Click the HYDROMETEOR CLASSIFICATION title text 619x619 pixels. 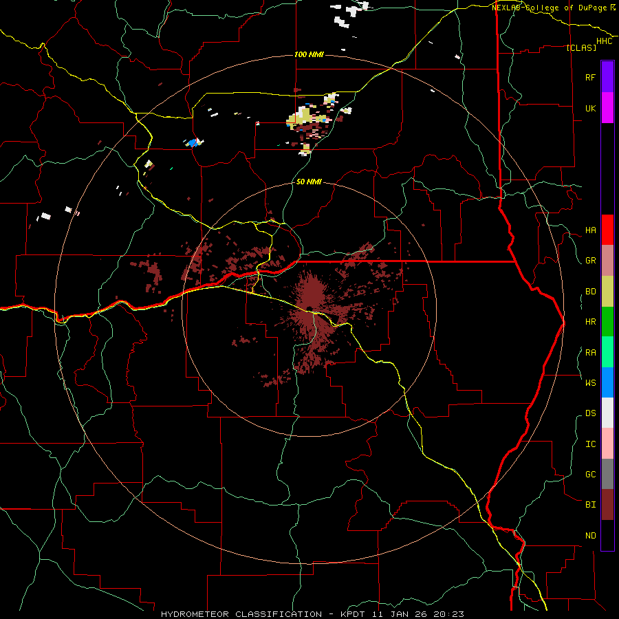pyautogui.click(x=241, y=614)
